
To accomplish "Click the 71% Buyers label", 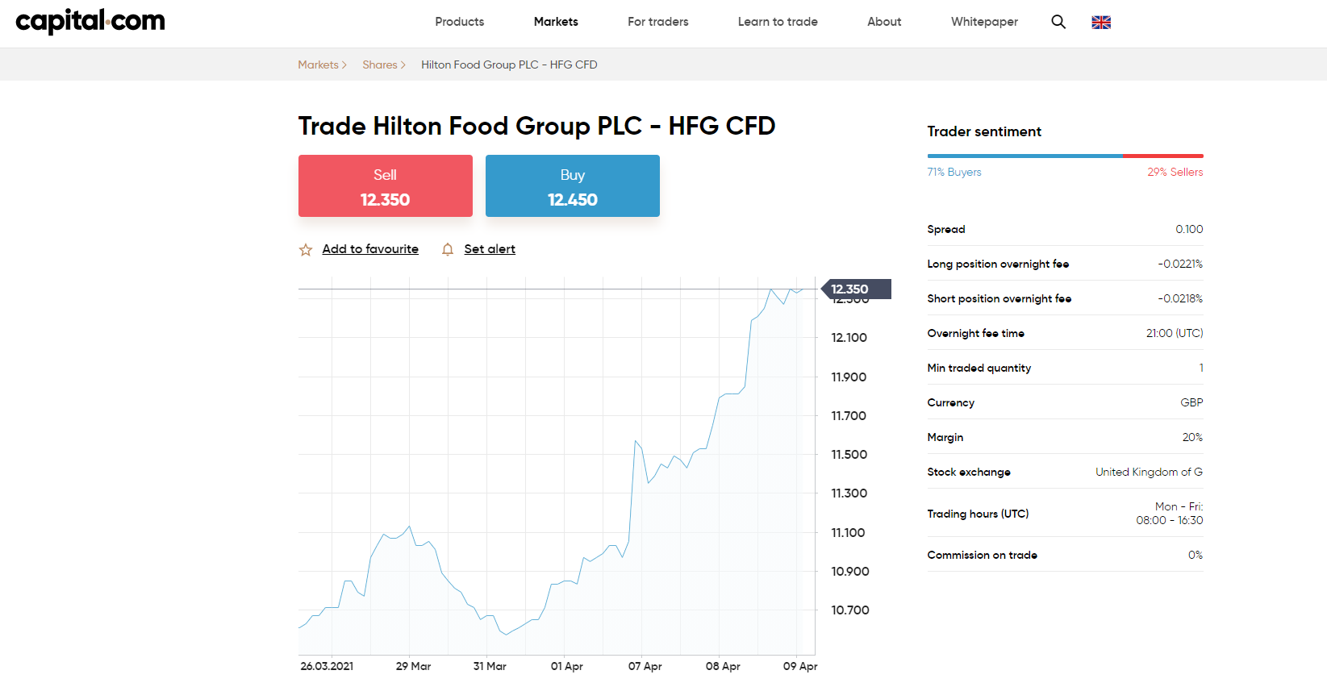I will coord(954,172).
